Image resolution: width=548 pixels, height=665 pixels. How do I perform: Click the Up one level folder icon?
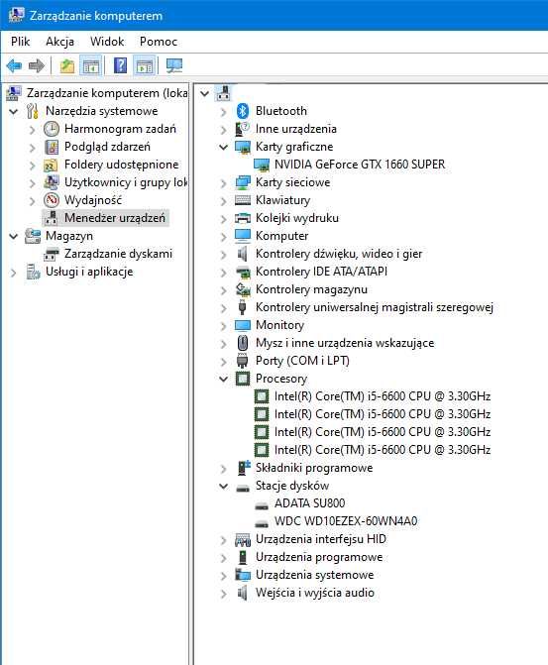[x=67, y=65]
